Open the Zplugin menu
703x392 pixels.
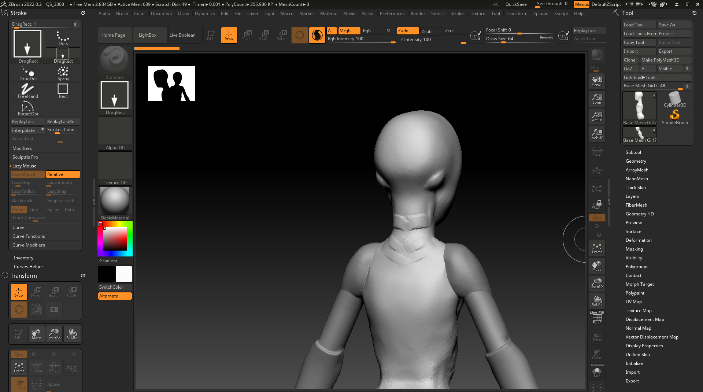pyautogui.click(x=540, y=14)
